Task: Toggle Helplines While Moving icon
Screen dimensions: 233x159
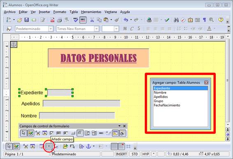Action: click(x=128, y=147)
